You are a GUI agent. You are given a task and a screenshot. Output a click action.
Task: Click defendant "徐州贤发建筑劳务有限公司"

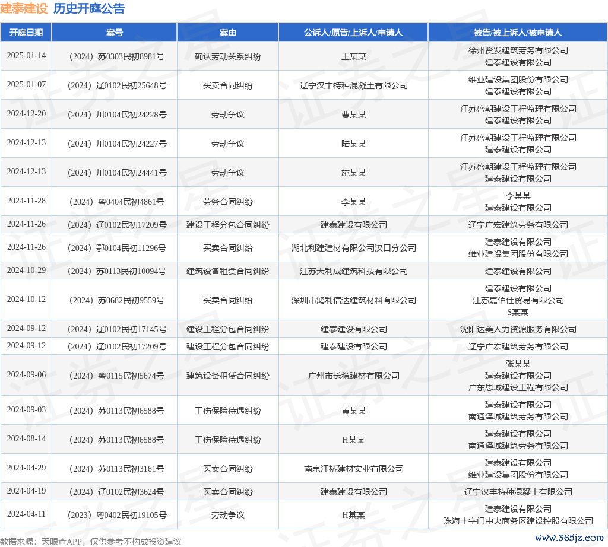[518, 50]
